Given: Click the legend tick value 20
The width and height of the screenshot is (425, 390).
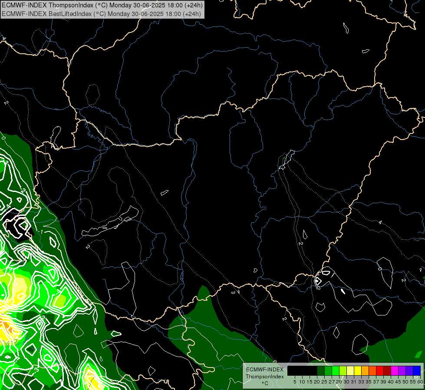Looking at the screenshot, I should pos(317,382).
